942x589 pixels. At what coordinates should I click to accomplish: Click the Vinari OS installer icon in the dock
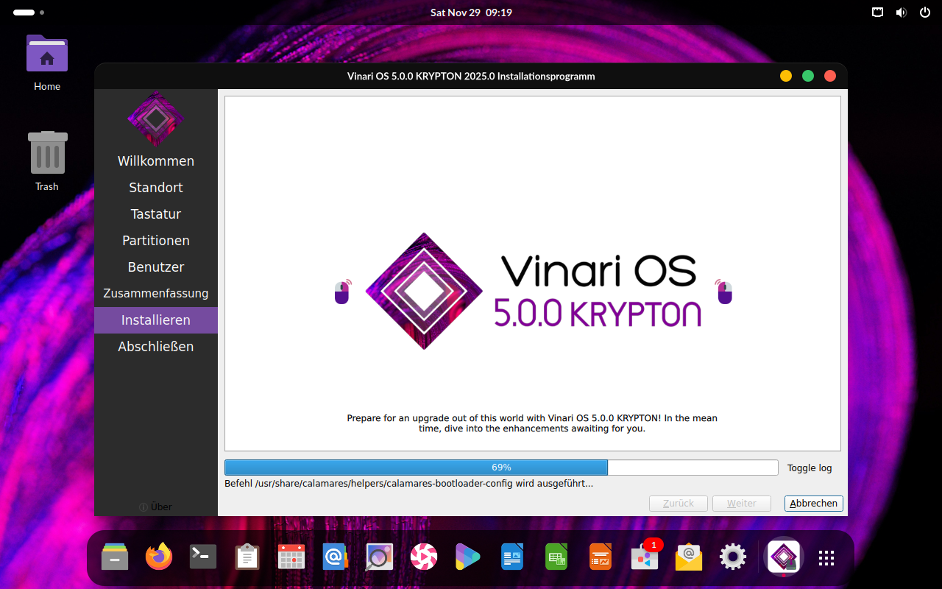pos(784,557)
